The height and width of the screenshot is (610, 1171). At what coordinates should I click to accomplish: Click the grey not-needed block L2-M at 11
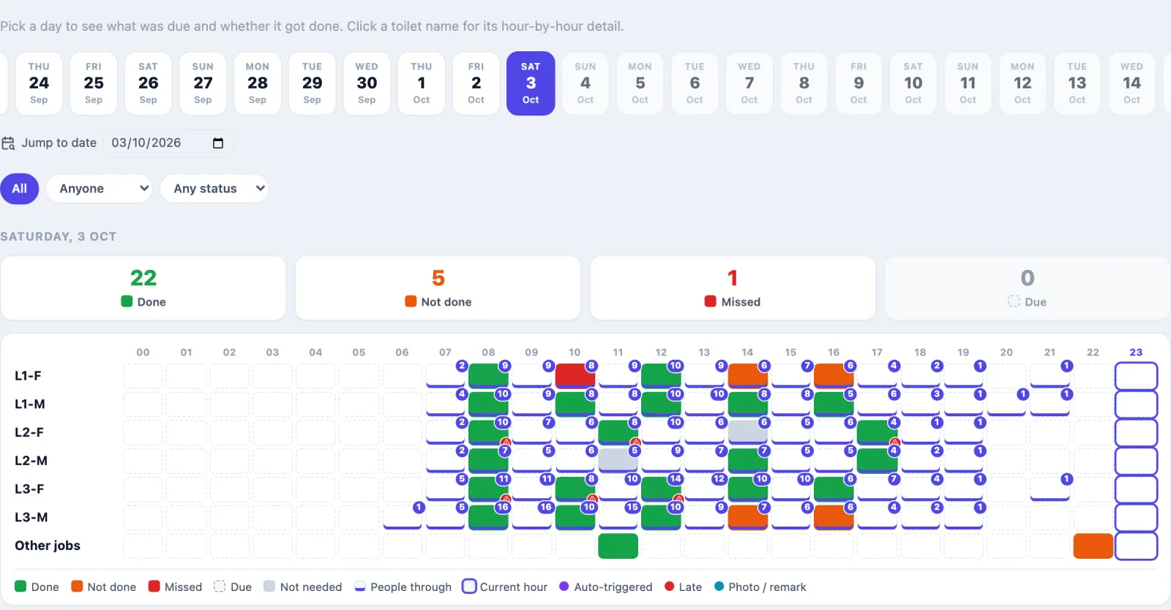tap(618, 460)
